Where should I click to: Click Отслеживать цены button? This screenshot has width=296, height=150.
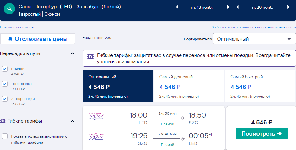tap(38, 39)
